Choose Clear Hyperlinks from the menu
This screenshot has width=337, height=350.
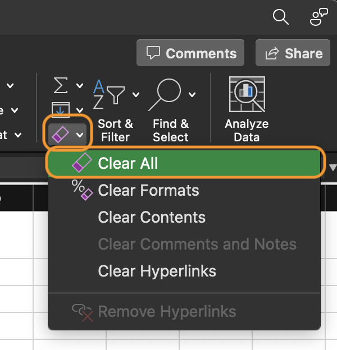coord(157,271)
